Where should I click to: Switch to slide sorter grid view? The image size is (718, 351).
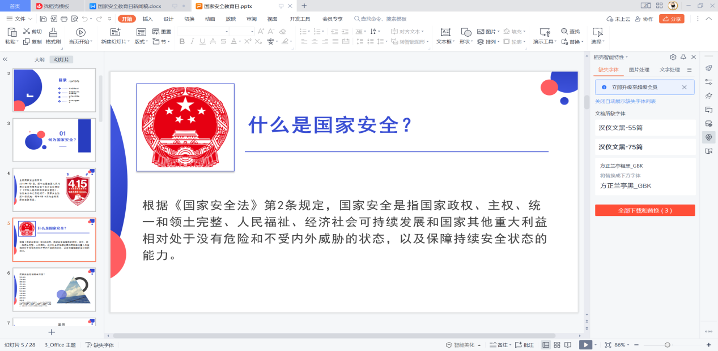coord(557,345)
